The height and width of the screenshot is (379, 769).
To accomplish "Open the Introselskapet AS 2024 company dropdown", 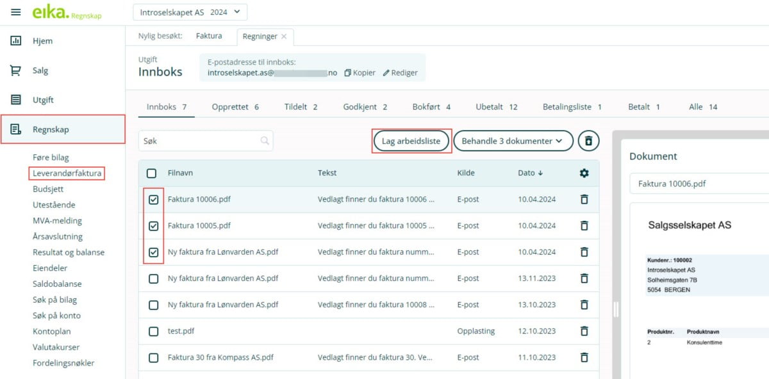I will [x=190, y=12].
